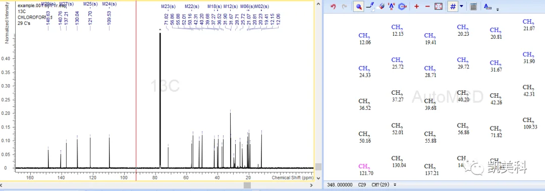
Task: Select the CH2 fragment labeled 137.21
Action: [x=431, y=169]
